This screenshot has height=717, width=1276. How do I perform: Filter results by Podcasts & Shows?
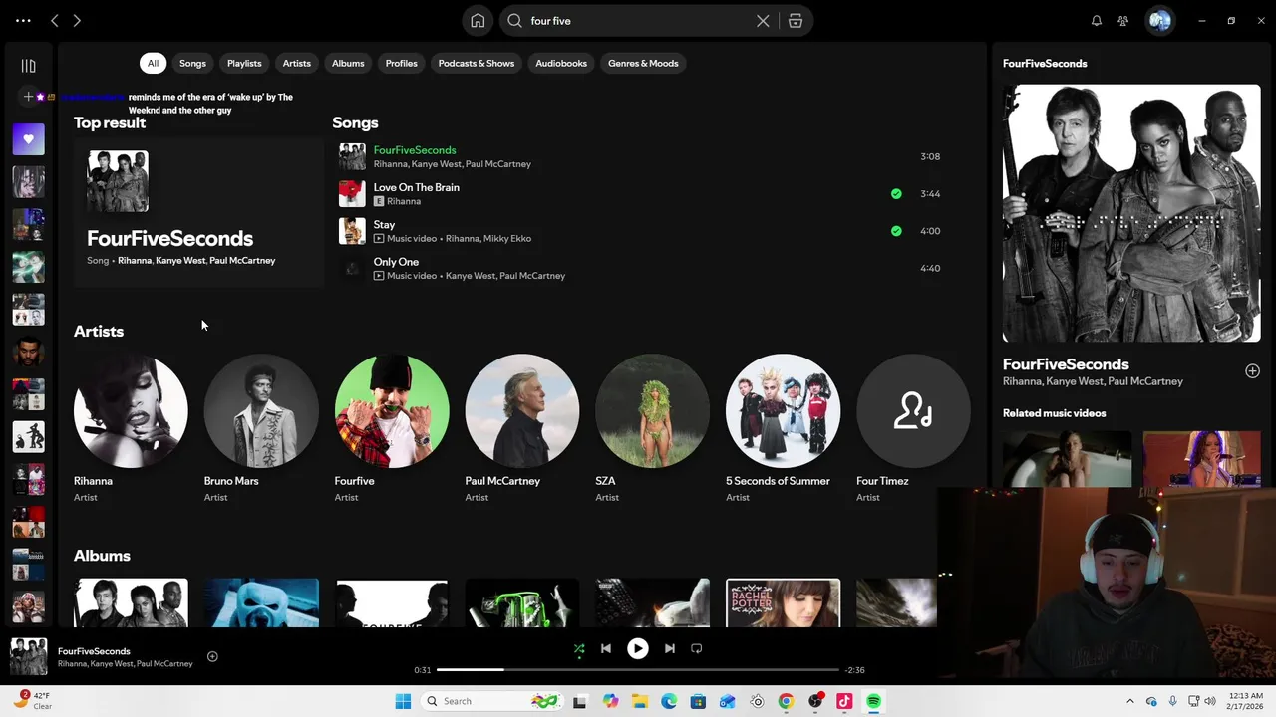coord(477,63)
